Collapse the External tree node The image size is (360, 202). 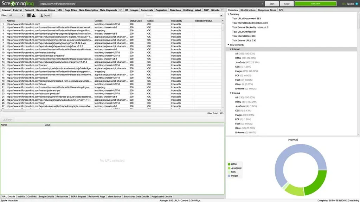[231, 93]
